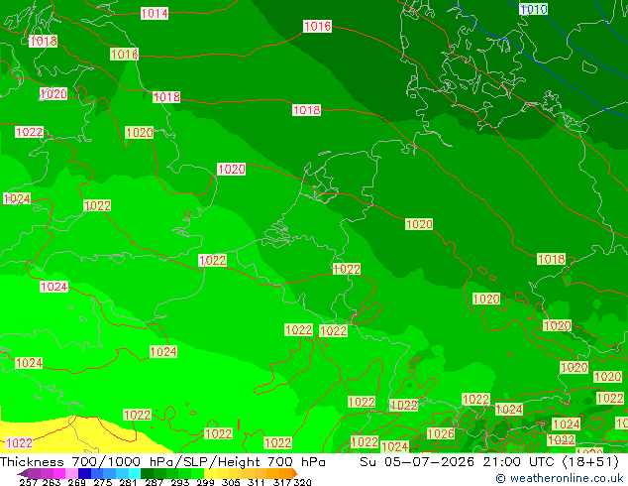Click the light pink legend swatch
The image size is (628, 486).
pyautogui.click(x=71, y=473)
